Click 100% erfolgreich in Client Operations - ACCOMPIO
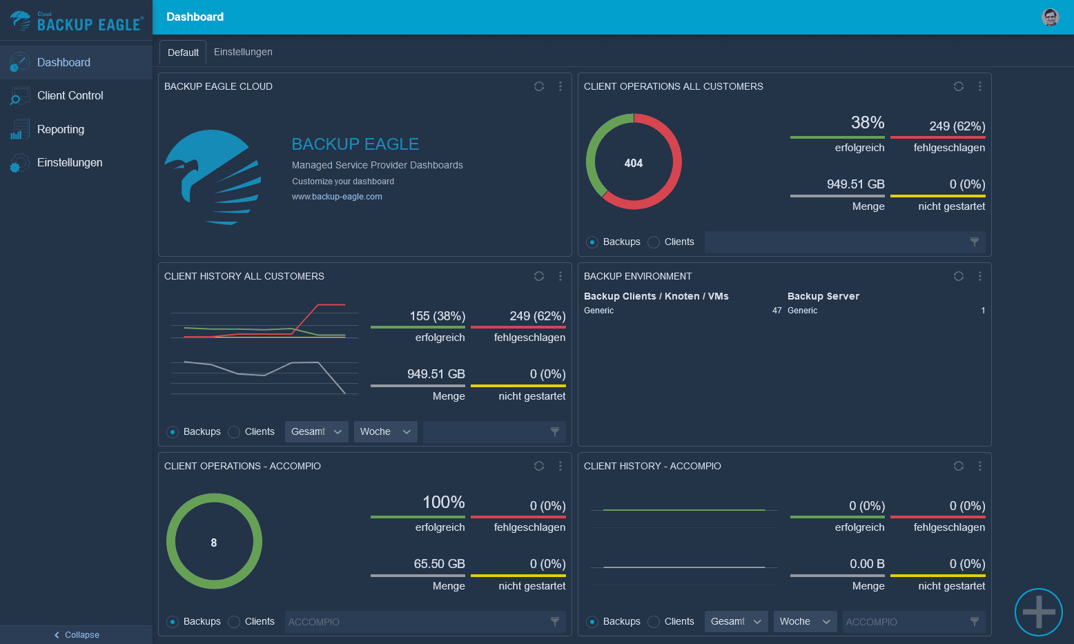 418,514
